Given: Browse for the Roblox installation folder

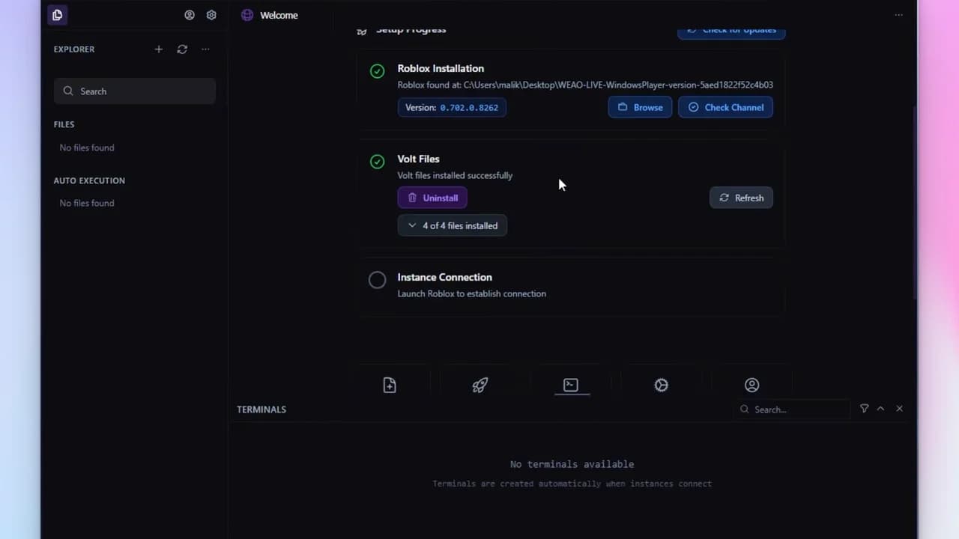Looking at the screenshot, I should [x=640, y=107].
